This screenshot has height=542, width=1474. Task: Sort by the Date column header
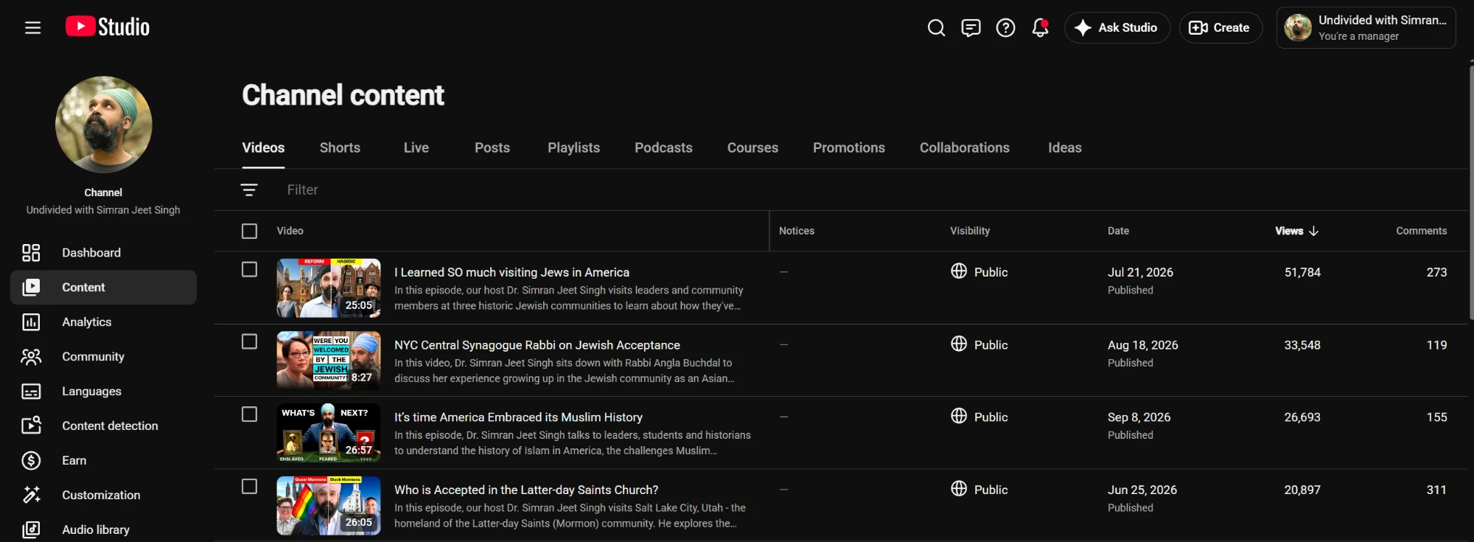pos(1118,232)
